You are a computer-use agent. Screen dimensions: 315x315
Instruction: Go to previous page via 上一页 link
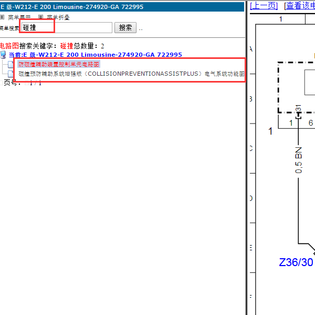[x=264, y=6]
